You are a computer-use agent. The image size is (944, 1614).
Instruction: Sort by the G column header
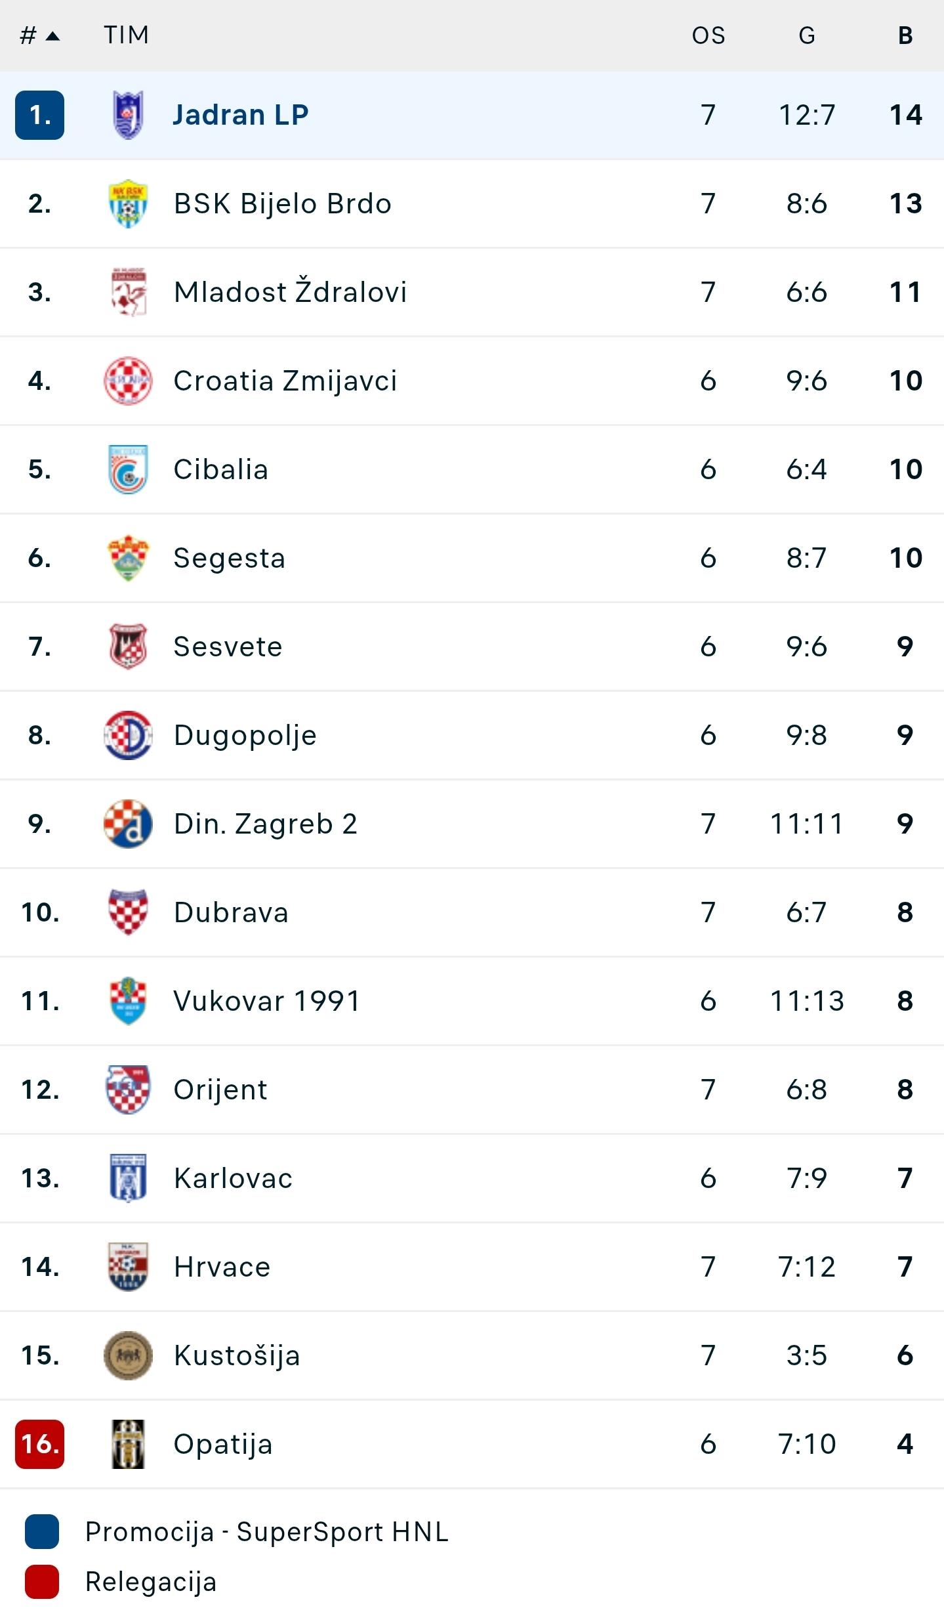pos(807,35)
